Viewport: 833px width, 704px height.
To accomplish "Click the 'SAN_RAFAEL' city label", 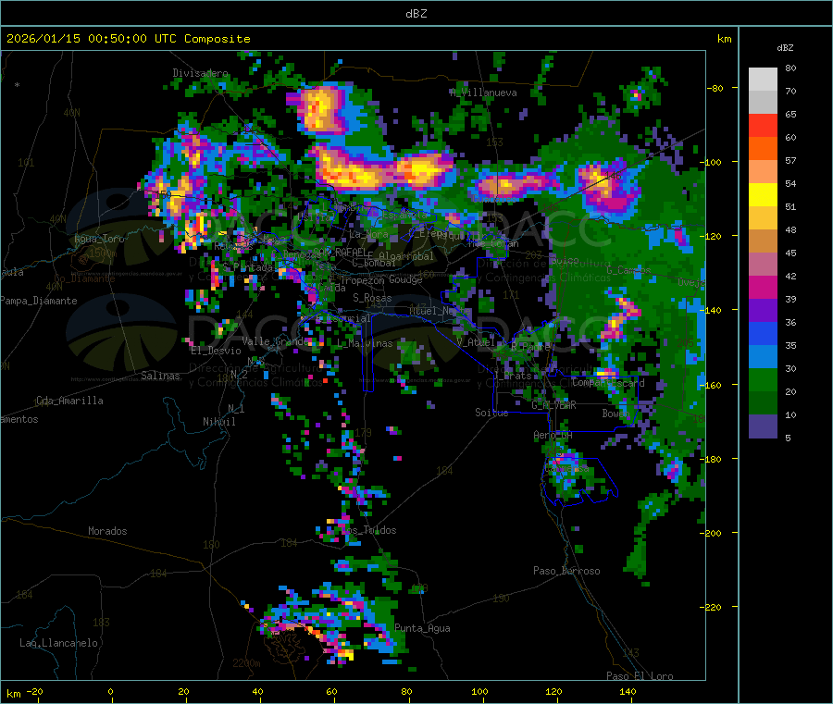I will [340, 253].
